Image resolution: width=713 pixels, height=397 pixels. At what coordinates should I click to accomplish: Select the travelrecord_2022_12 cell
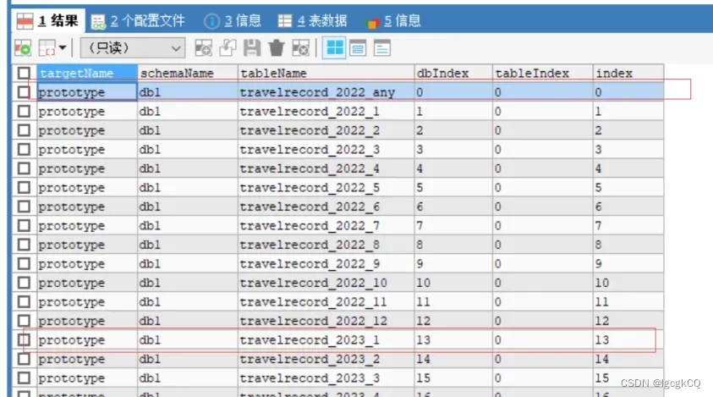click(x=326, y=321)
